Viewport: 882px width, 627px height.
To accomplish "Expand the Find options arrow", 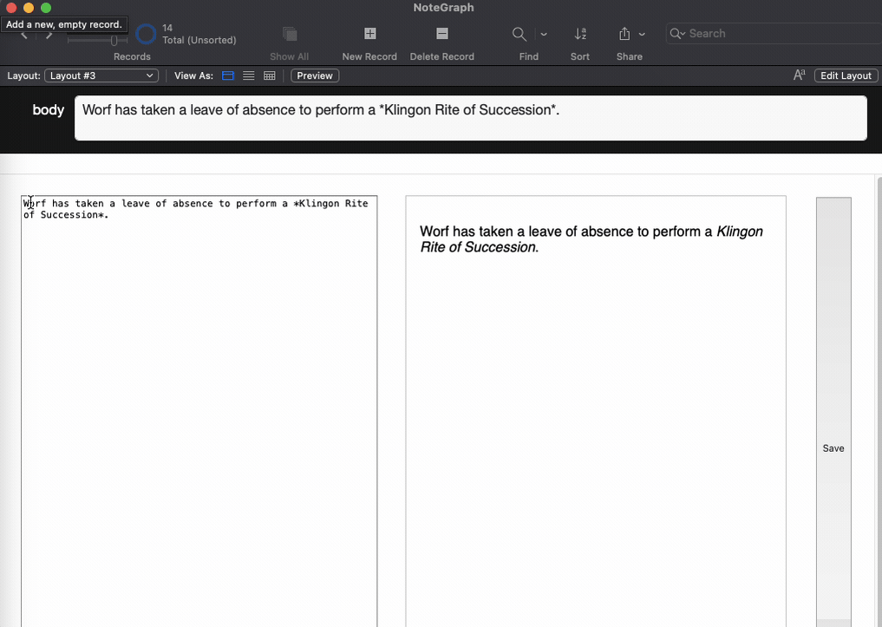I will [x=544, y=35].
